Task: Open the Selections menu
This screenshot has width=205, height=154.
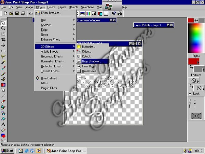Action: [87, 7]
